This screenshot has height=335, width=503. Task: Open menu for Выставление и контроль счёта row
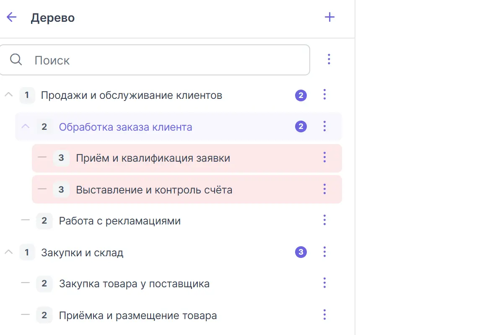coord(324,189)
